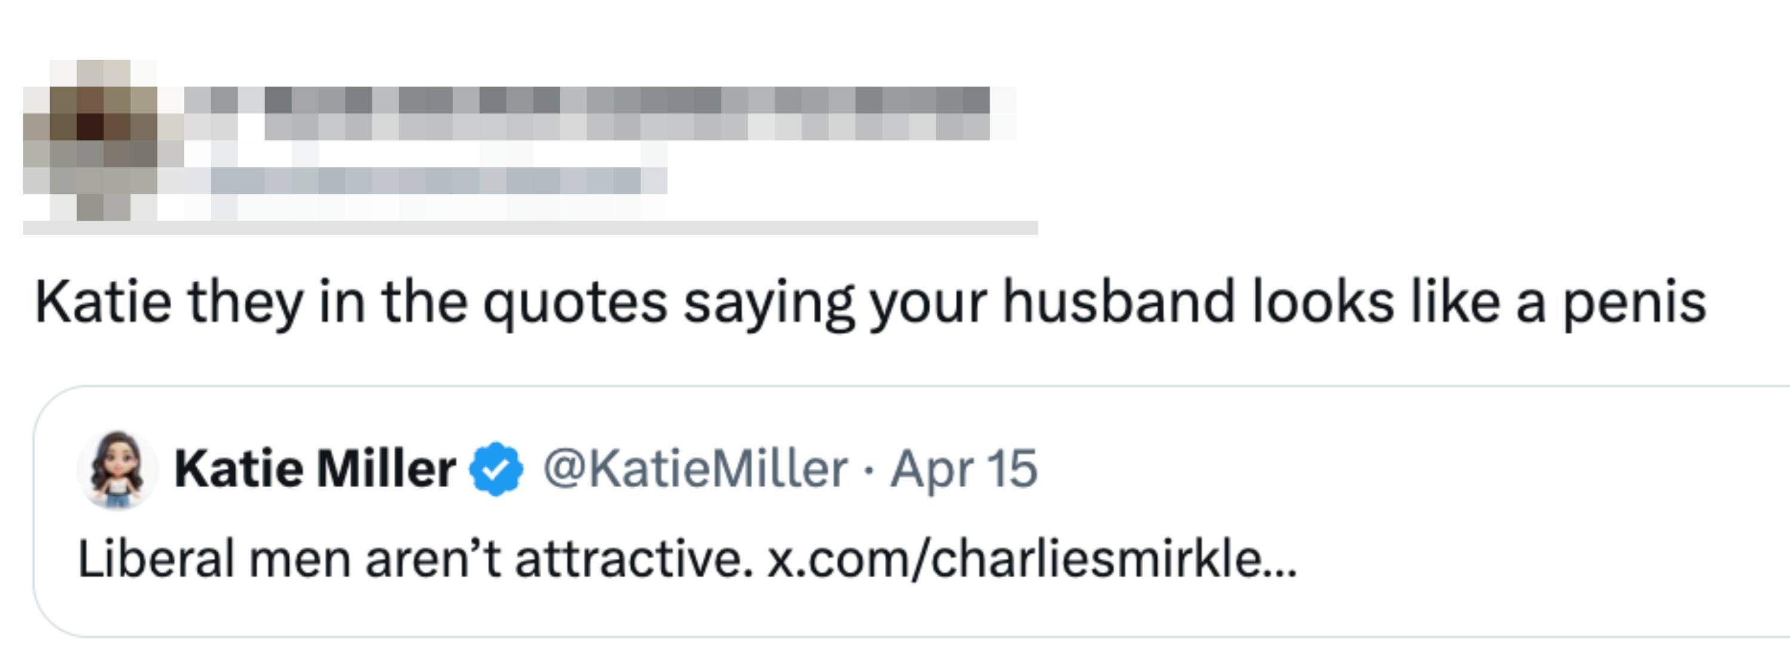Click the word "quotes" in the tweet
Viewport: 1790px width, 659px height.
pos(575,303)
